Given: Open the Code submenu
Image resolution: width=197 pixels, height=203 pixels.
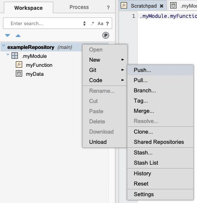Looking at the screenshot, I should pos(105,80).
